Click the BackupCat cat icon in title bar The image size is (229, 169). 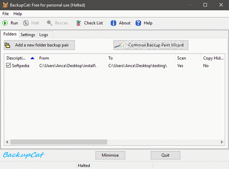coord(5,5)
